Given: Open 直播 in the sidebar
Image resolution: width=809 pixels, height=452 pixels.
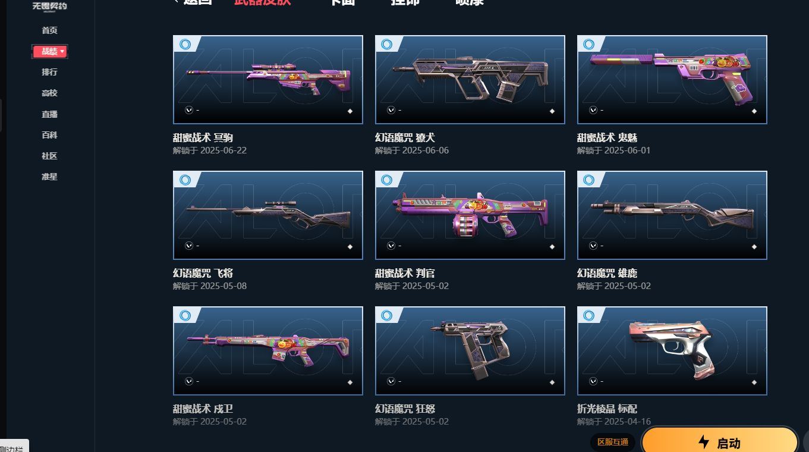Looking at the screenshot, I should pos(49,114).
